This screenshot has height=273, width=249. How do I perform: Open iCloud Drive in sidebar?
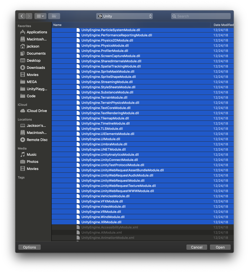click(34, 111)
